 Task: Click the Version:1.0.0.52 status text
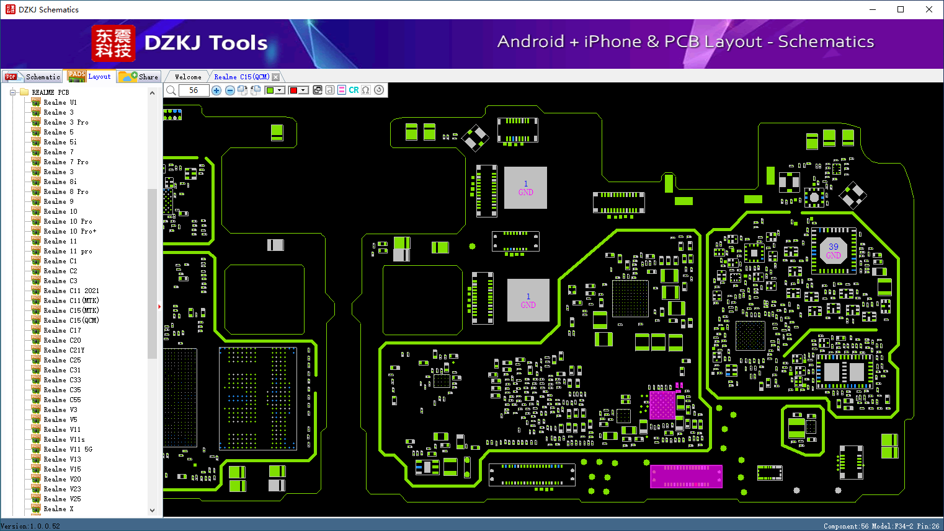31,526
